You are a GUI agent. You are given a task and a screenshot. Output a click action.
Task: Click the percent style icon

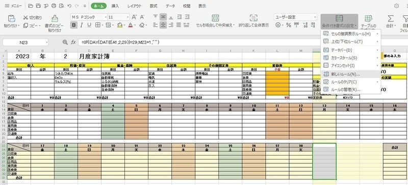click(288, 25)
